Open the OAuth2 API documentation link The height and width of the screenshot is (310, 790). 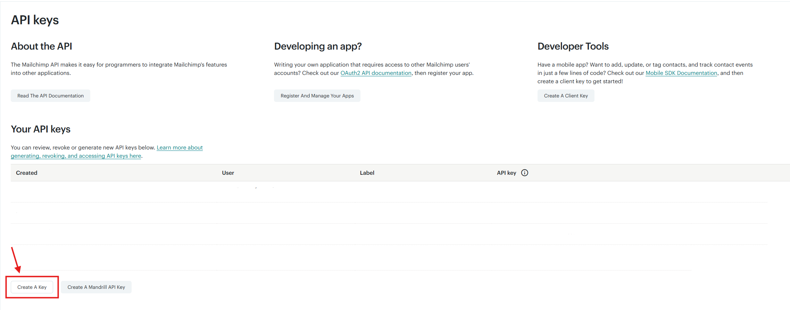click(x=376, y=73)
